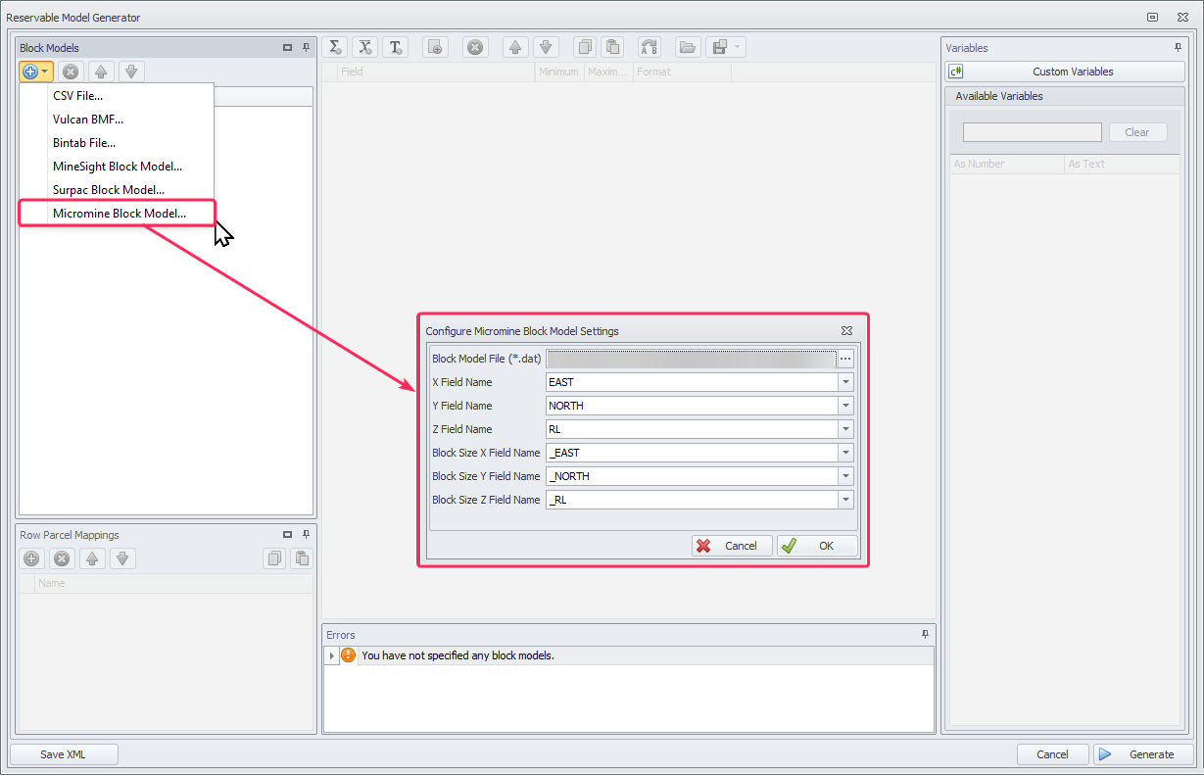Image resolution: width=1204 pixels, height=775 pixels.
Task: Open the X Field Name dropdown
Action: 845,382
